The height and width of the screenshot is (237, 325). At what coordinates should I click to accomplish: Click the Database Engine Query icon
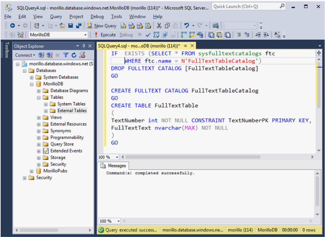point(123,26)
